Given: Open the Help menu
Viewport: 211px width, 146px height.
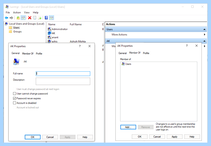Looking at the screenshot, I should [x=36, y=12].
